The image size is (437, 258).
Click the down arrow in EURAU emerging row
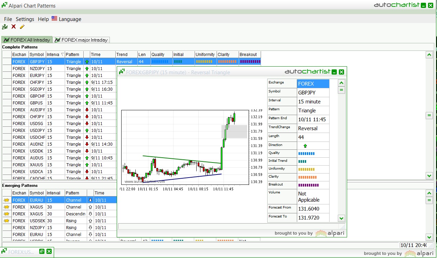pyautogui.click(x=90, y=200)
